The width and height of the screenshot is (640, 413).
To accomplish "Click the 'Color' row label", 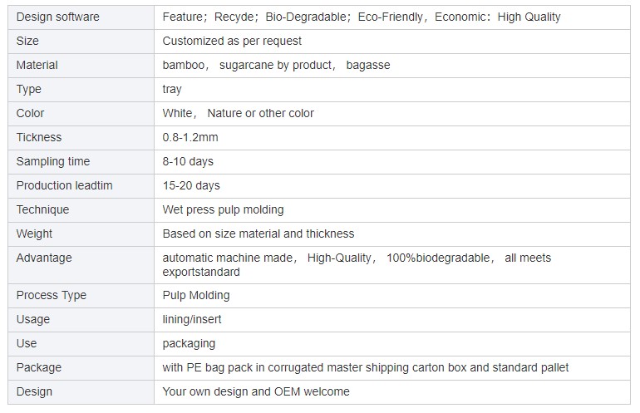I will coord(31,113).
